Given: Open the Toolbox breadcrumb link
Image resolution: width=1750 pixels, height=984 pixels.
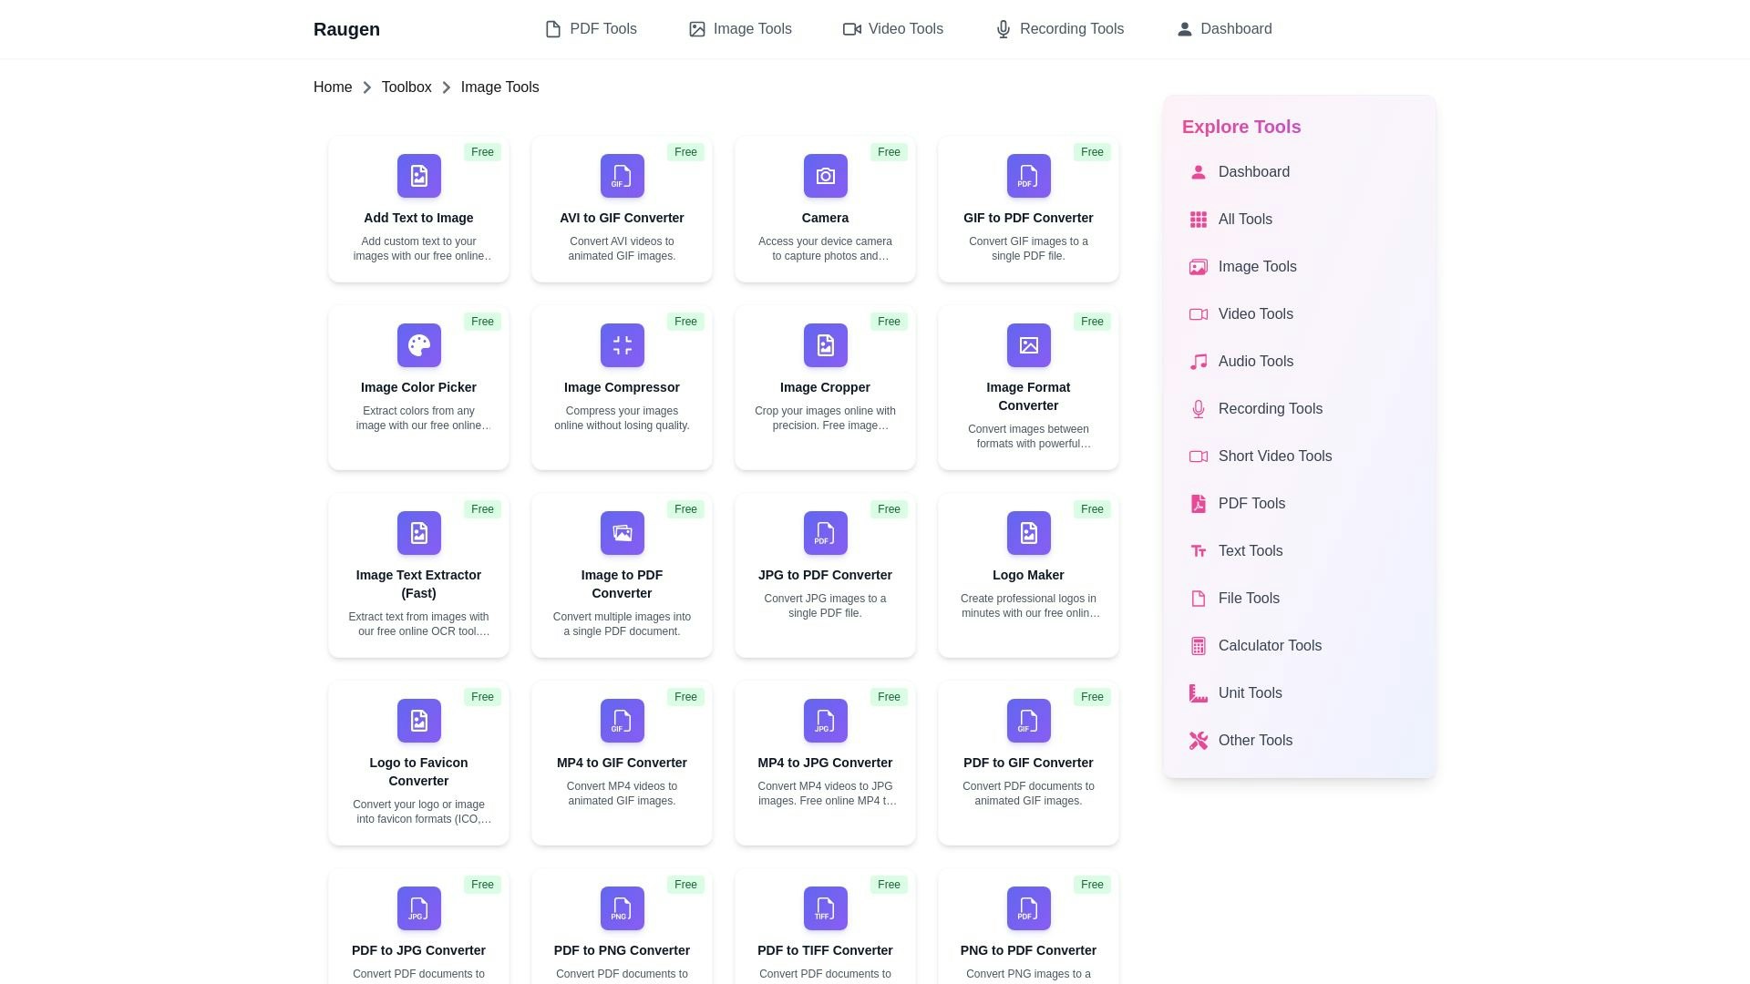Looking at the screenshot, I should coord(407,87).
